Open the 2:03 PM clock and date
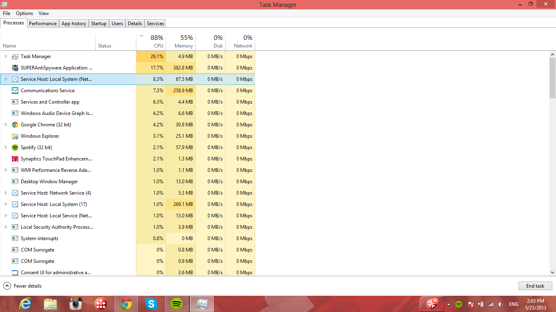Image resolution: width=556 pixels, height=312 pixels. click(535, 304)
